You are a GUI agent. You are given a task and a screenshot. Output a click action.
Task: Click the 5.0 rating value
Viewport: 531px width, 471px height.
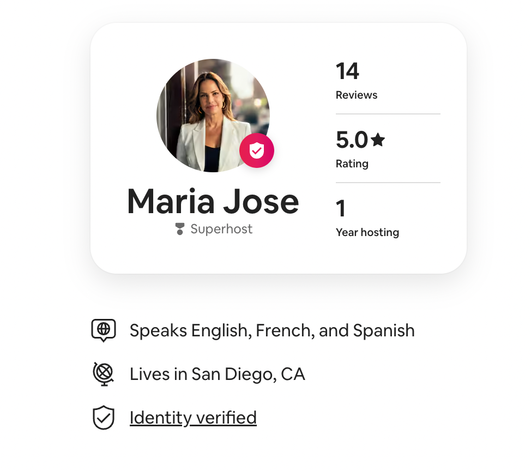[x=352, y=140]
